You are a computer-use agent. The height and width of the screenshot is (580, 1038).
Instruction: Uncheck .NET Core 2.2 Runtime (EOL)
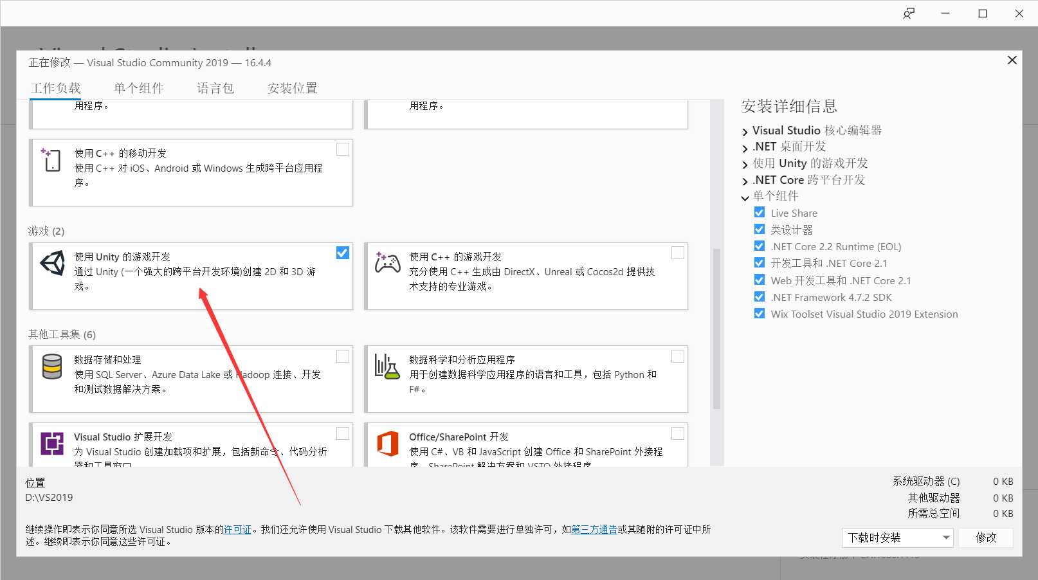[759, 246]
